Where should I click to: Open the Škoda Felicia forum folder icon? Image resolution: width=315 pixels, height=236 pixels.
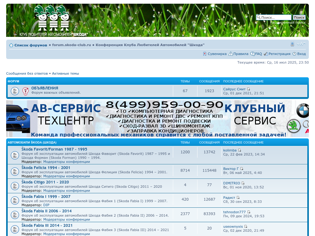click(x=15, y=171)
